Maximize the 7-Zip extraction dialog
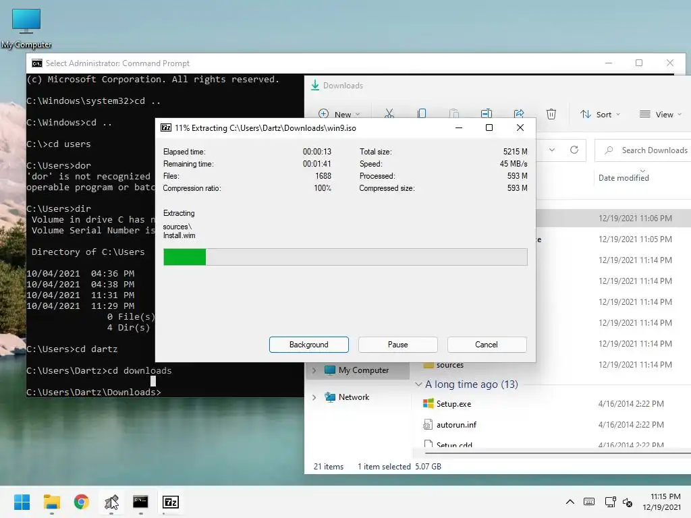 pyautogui.click(x=489, y=127)
